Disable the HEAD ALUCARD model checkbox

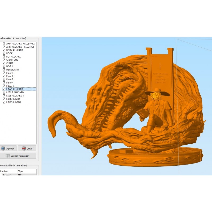[4, 89]
